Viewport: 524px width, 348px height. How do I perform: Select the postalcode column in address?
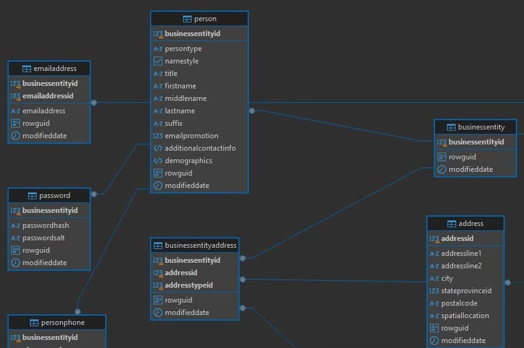(459, 303)
